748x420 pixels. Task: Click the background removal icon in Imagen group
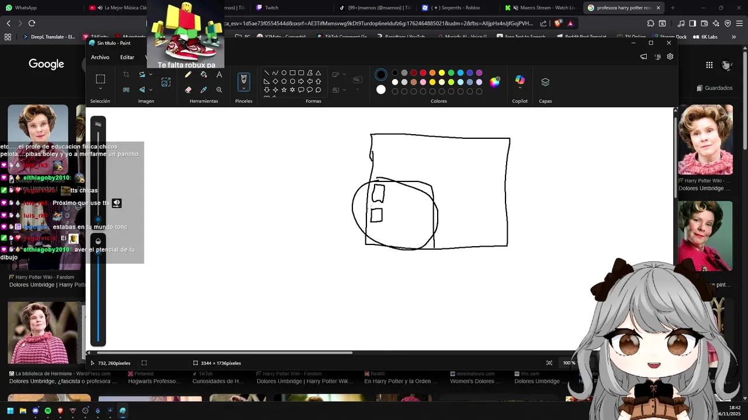click(126, 90)
